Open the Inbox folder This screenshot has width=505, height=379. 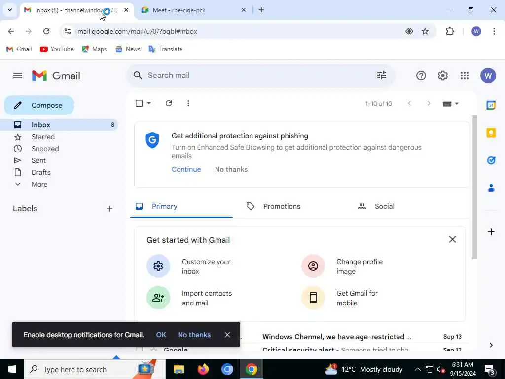tap(59, 125)
